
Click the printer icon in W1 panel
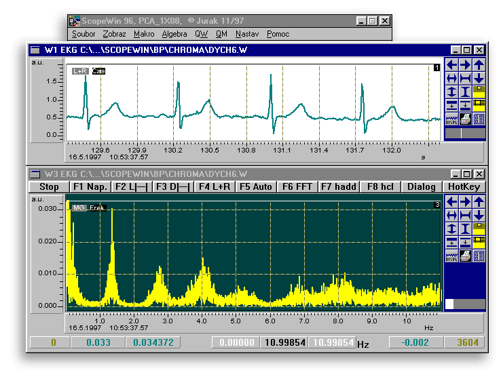pyautogui.click(x=465, y=119)
